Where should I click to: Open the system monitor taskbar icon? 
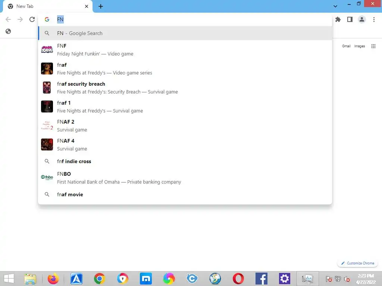point(307,279)
